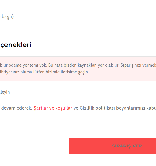Click the "Siparişinizi vermek" text in notice
Screen dimensions: 156x166
pyautogui.click(x=138, y=65)
